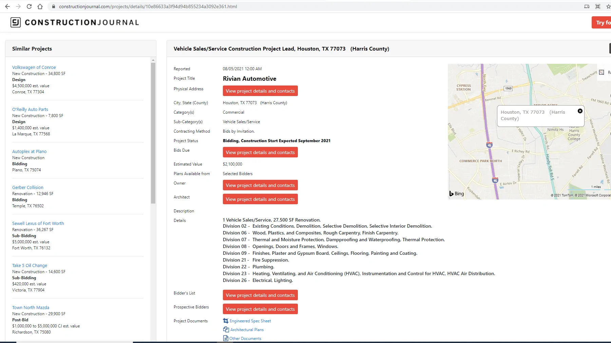This screenshot has height=343, width=611.
Task: Open the Town North Mazda project
Action: coord(31,307)
